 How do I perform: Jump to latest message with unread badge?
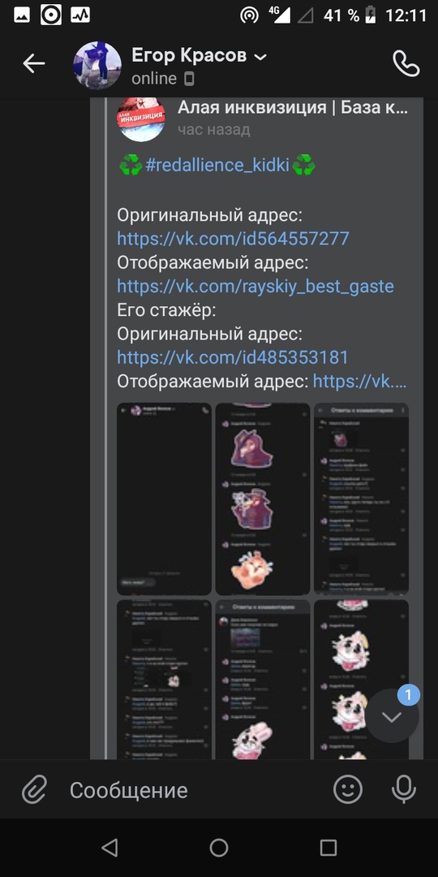(392, 715)
